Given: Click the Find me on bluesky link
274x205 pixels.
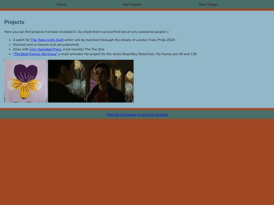Looking at the screenshot, I should click(121, 115).
